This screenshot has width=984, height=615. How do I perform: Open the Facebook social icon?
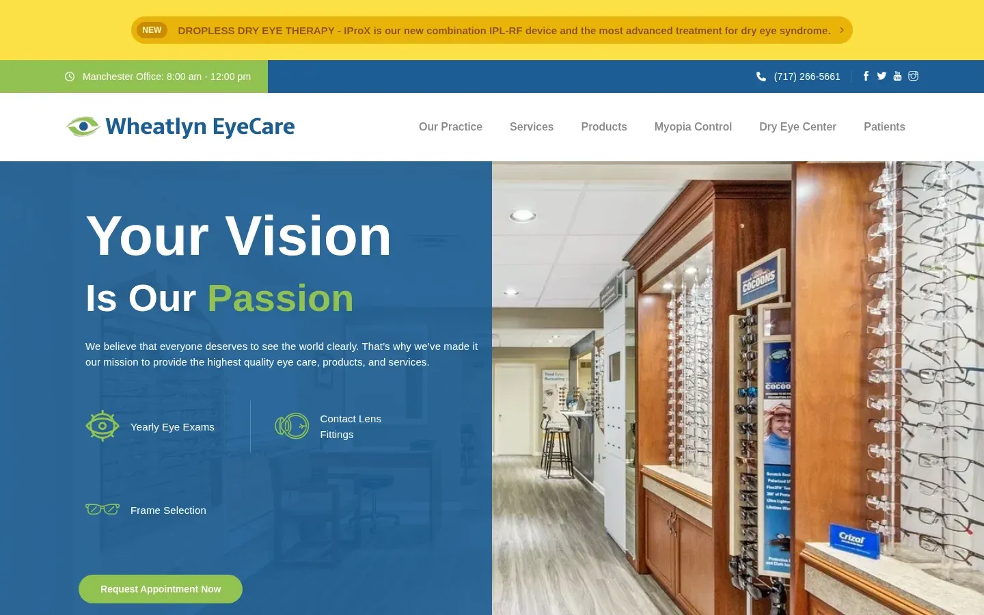click(x=866, y=76)
